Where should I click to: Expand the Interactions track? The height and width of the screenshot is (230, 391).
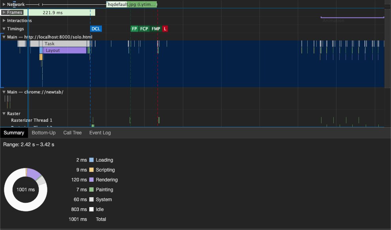pyautogui.click(x=4, y=21)
